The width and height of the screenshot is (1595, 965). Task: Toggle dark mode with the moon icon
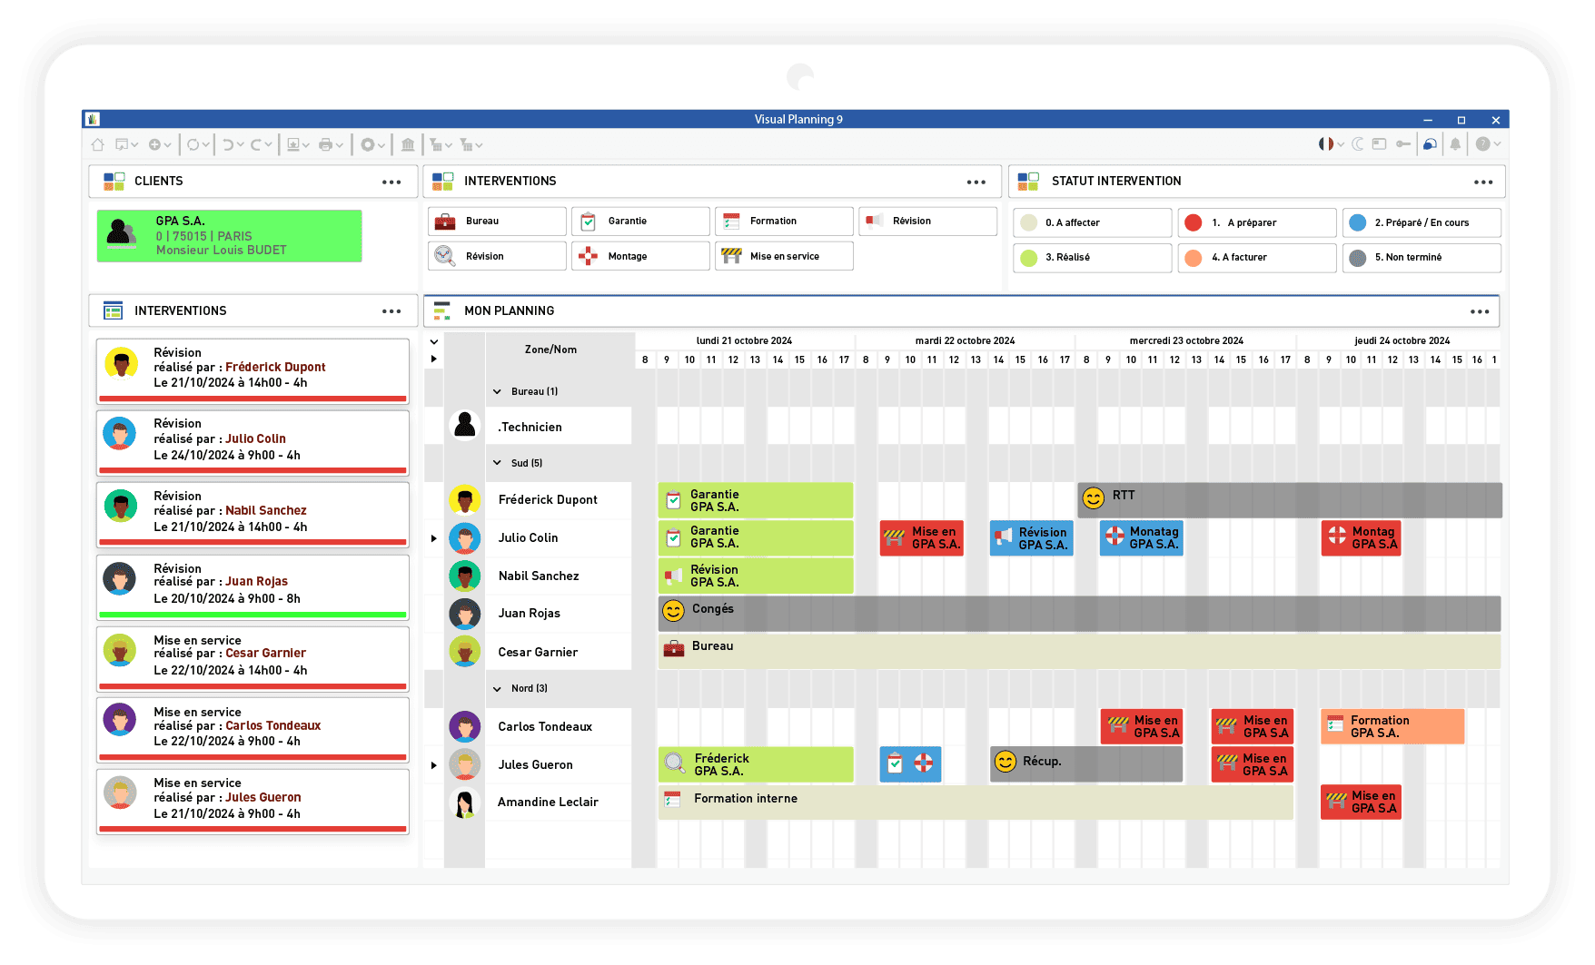[1359, 143]
